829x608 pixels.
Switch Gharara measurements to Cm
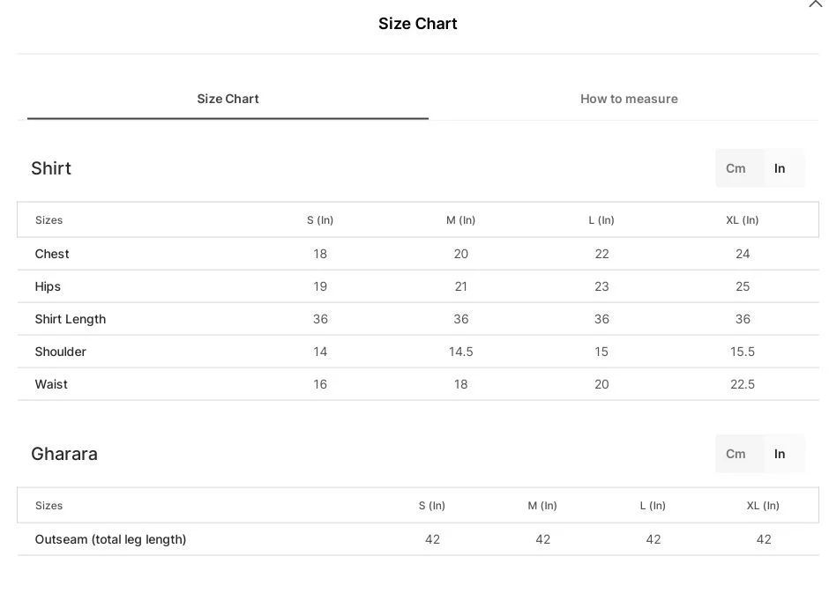pyautogui.click(x=736, y=454)
